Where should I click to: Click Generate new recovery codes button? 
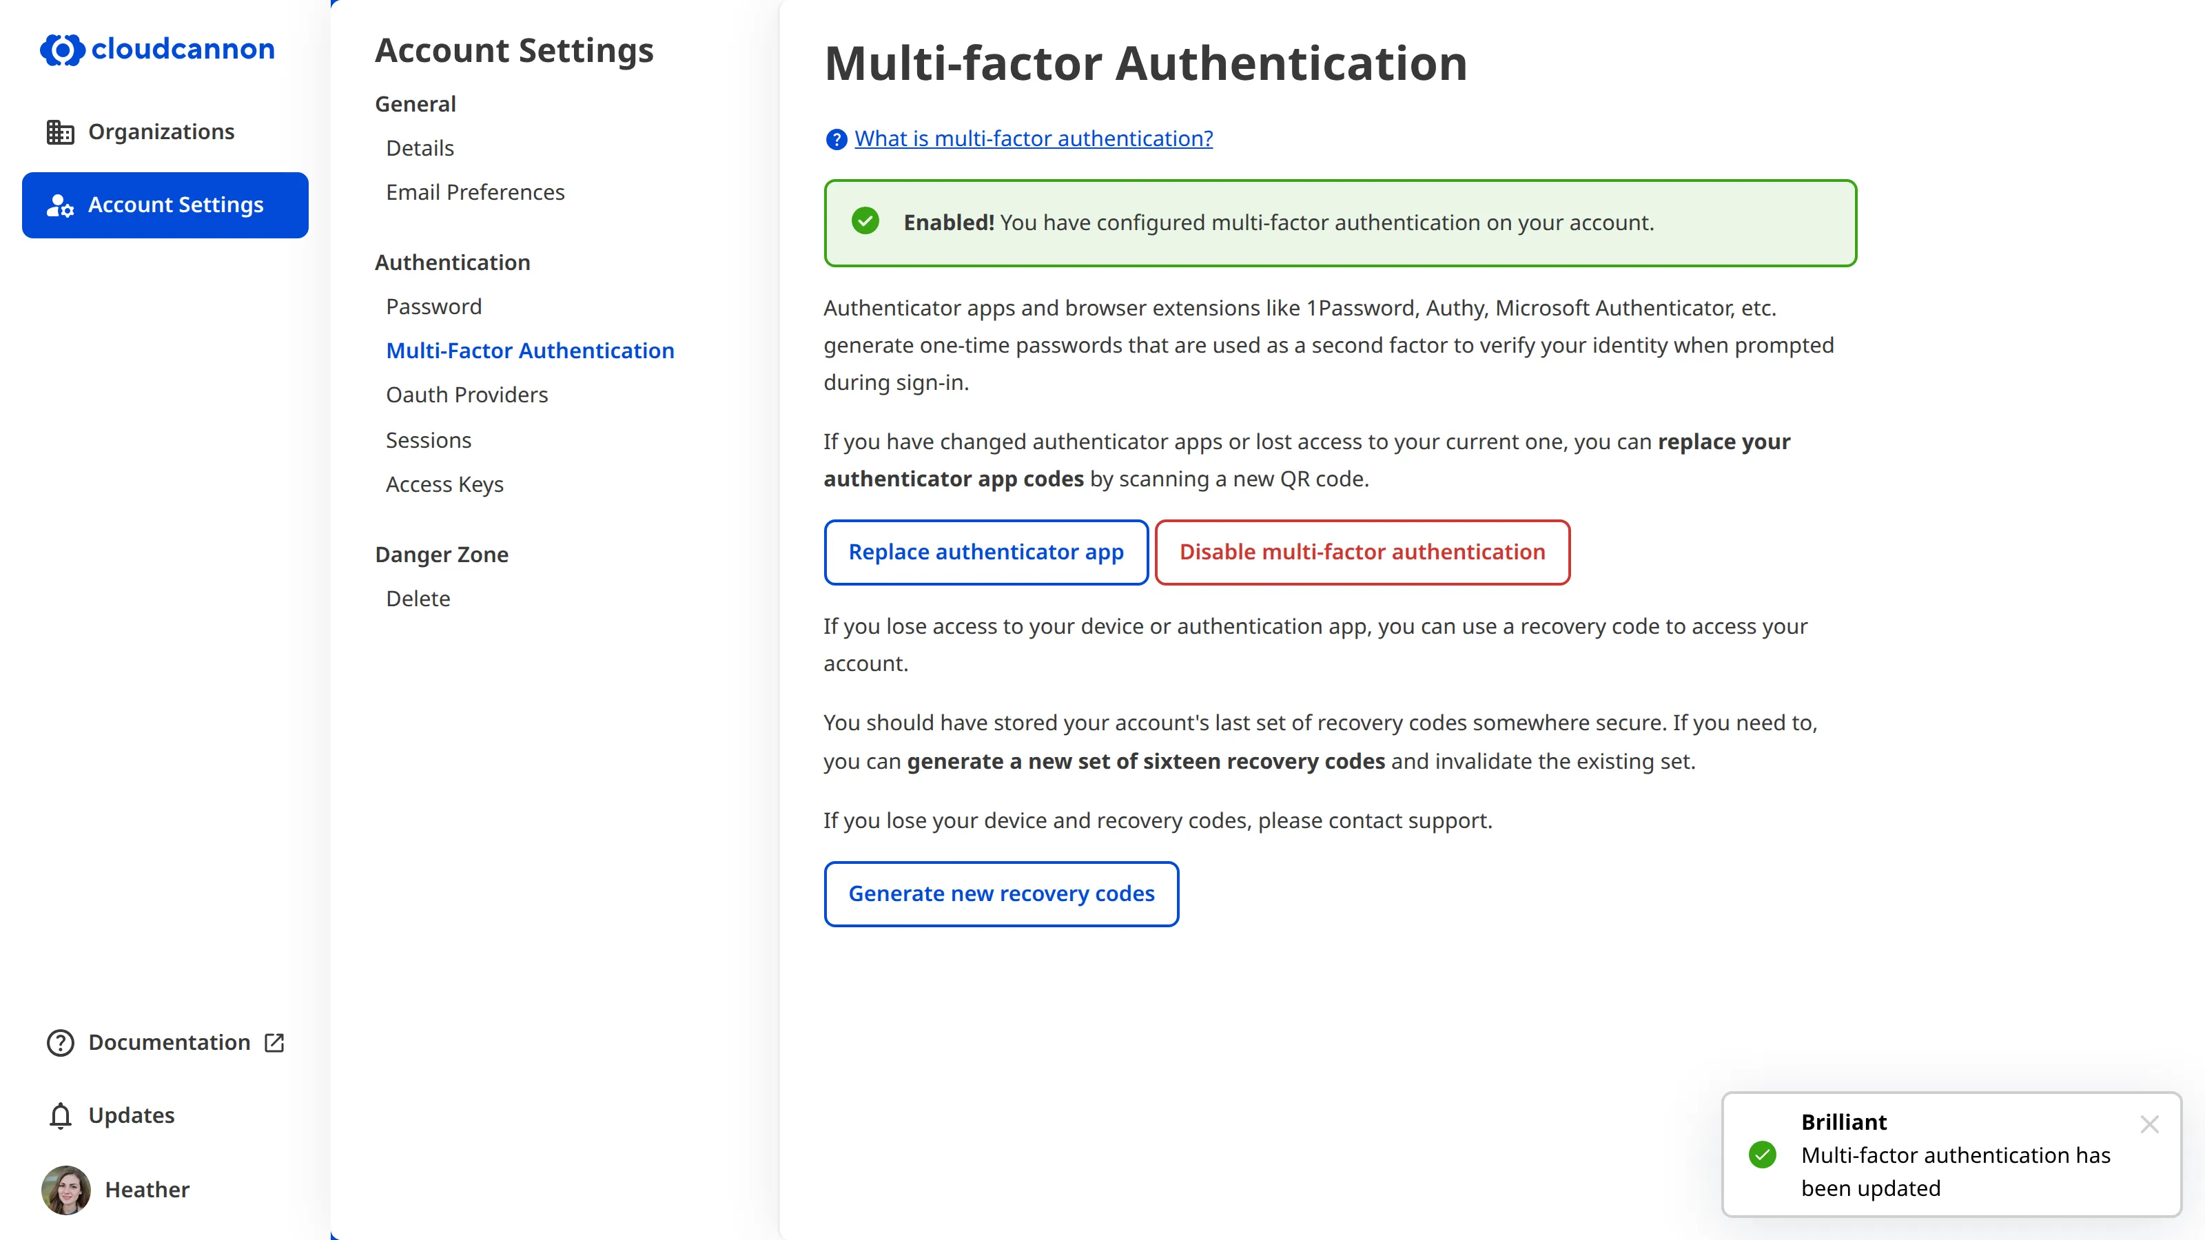click(x=1001, y=894)
